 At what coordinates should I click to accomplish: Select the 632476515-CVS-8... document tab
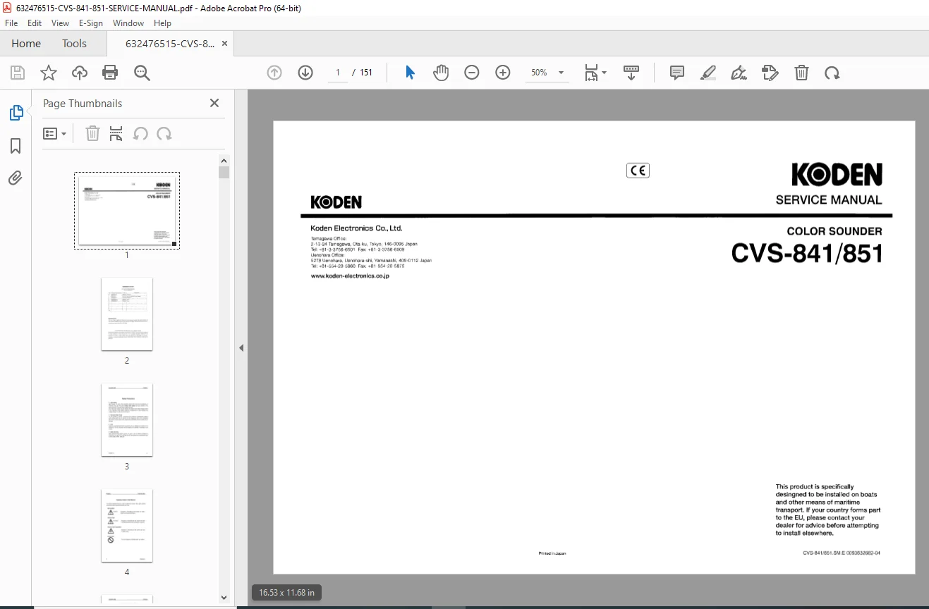[x=170, y=44]
